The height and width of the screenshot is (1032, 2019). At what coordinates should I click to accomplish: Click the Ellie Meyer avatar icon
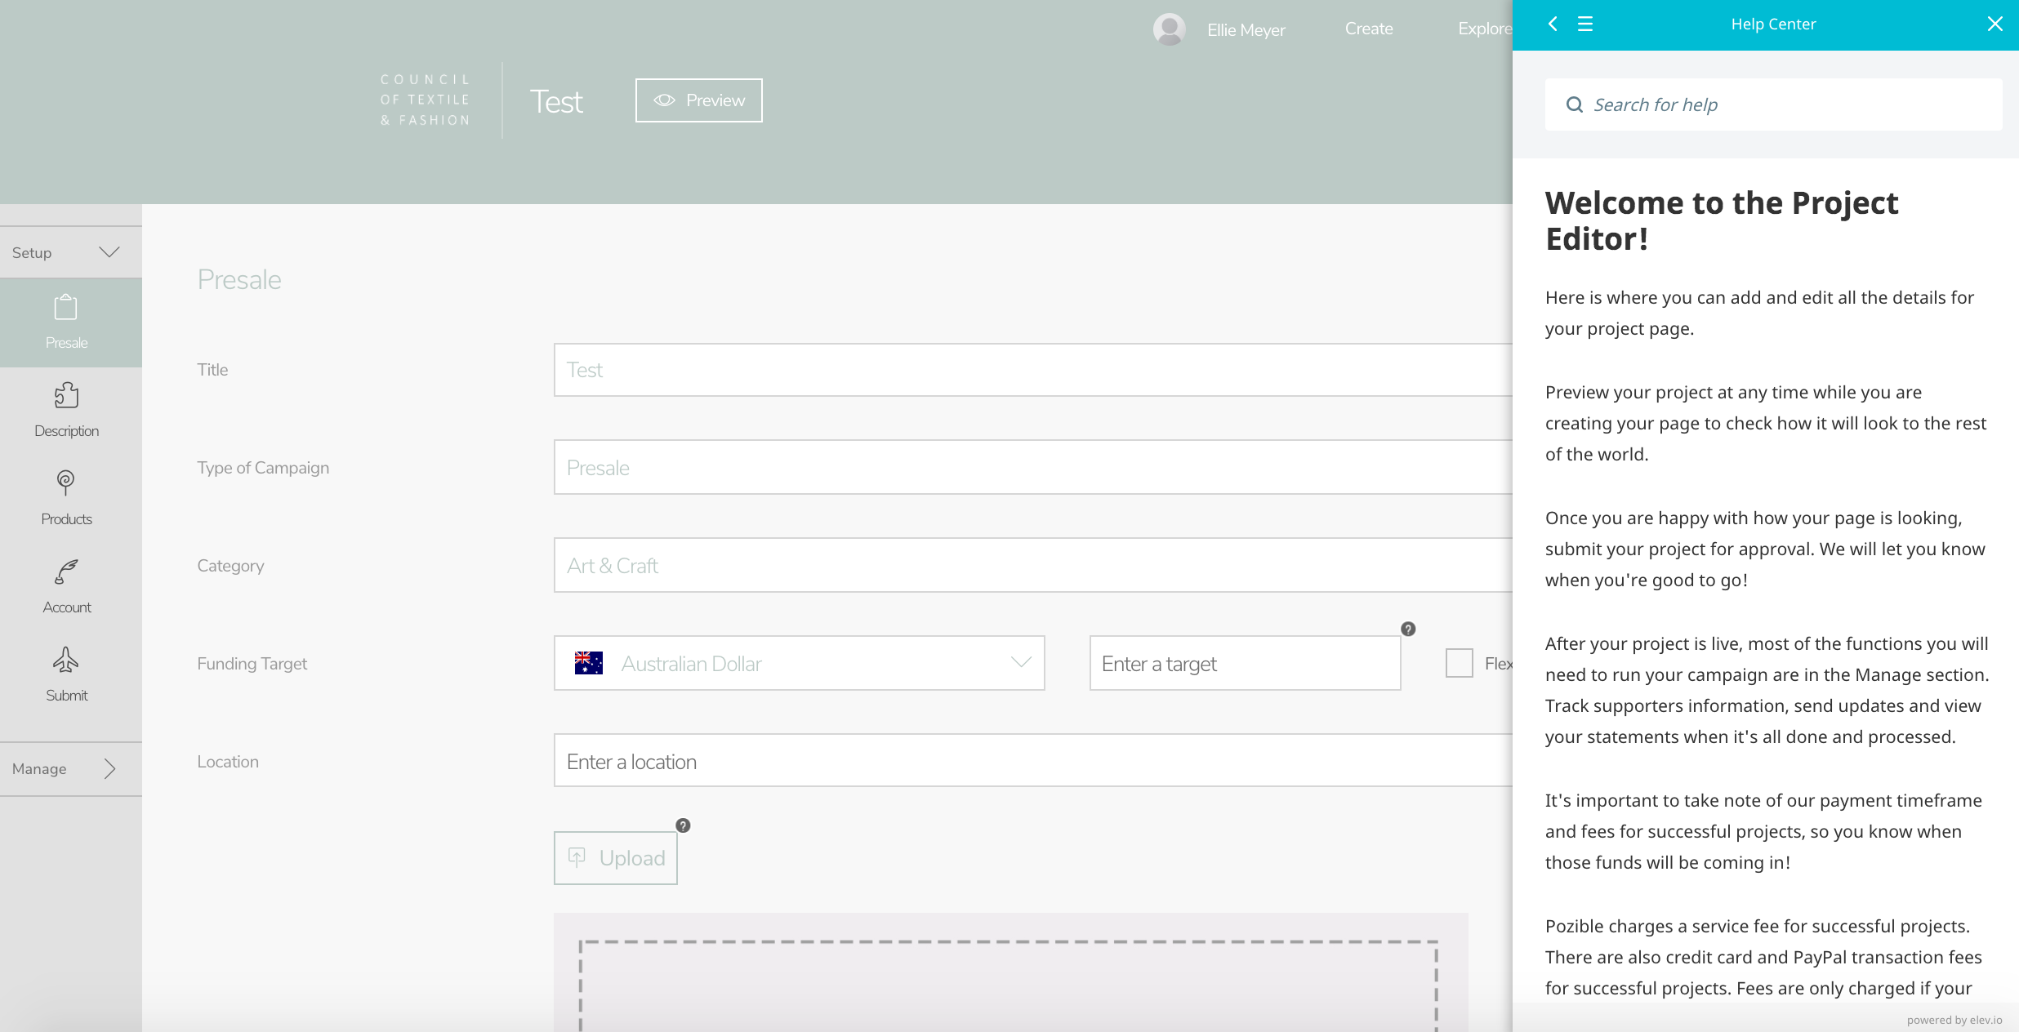pyautogui.click(x=1169, y=29)
